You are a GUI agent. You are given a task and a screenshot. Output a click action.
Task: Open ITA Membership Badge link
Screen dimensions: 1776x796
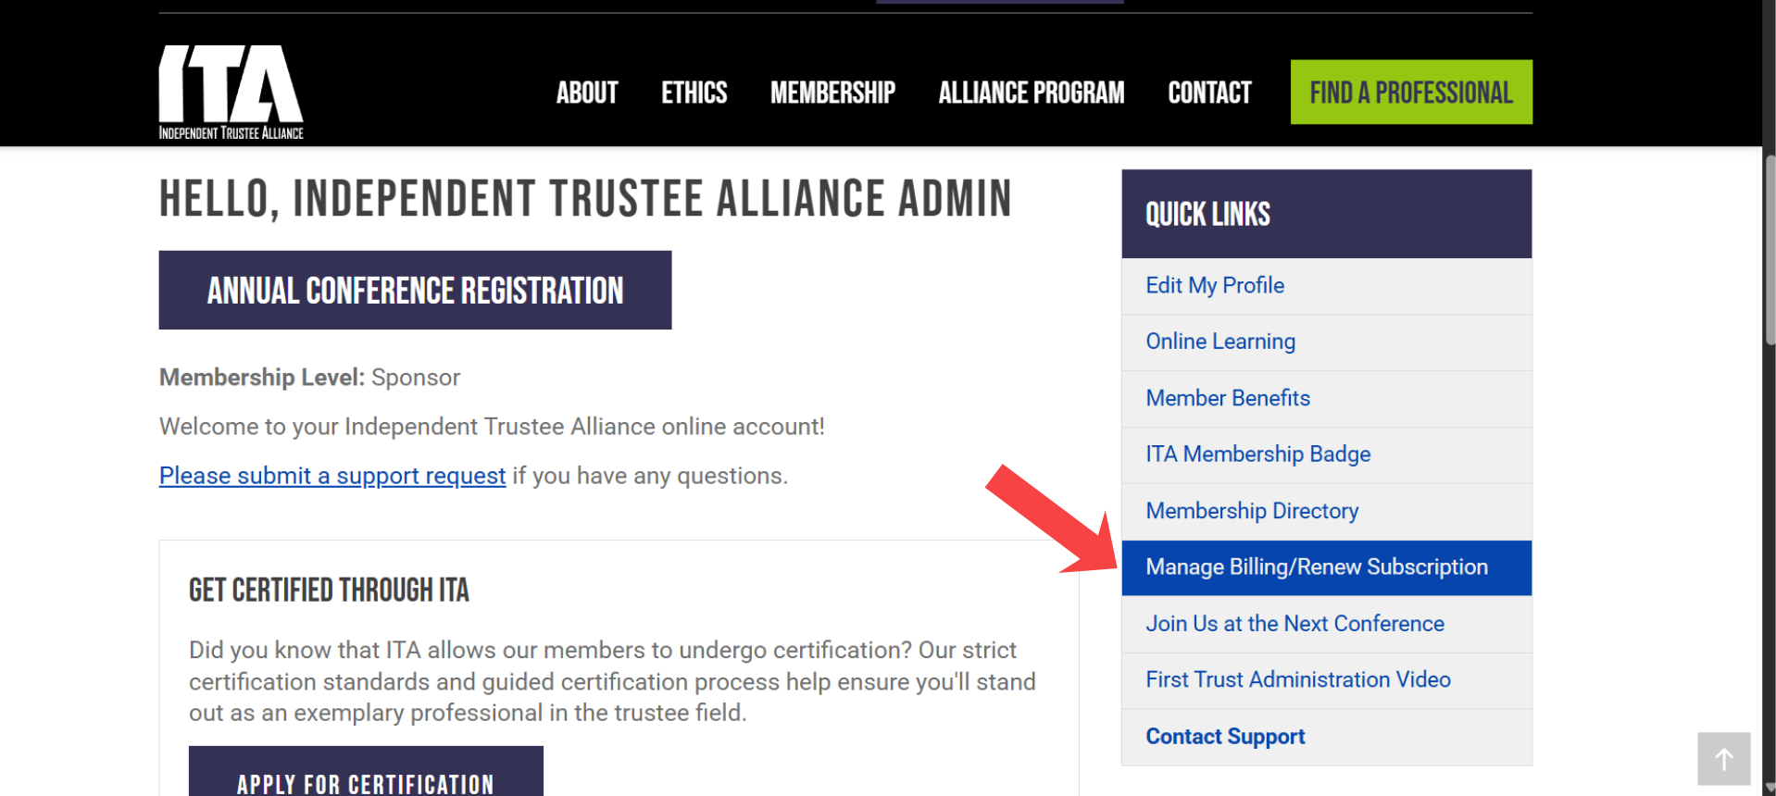[x=1257, y=454]
